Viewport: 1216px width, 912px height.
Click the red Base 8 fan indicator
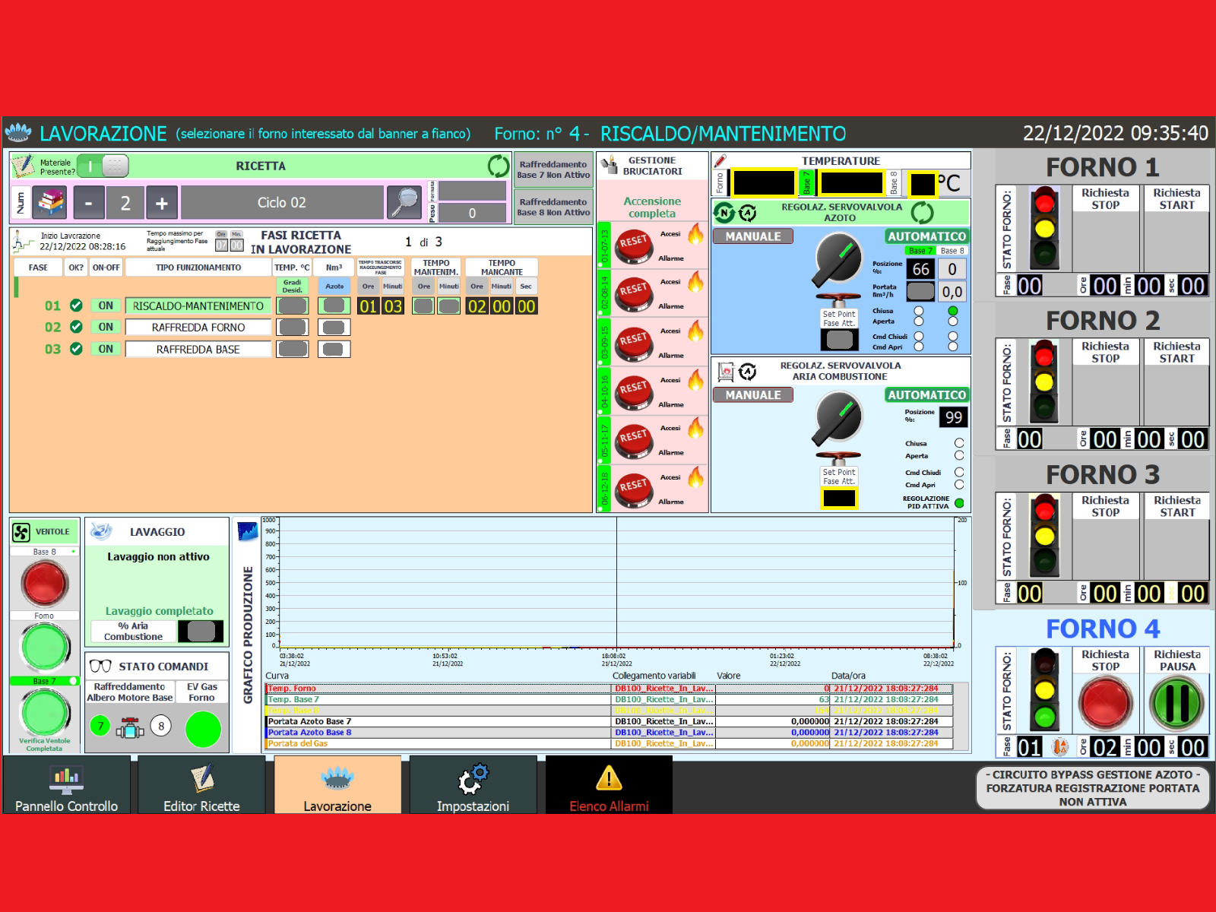45,584
